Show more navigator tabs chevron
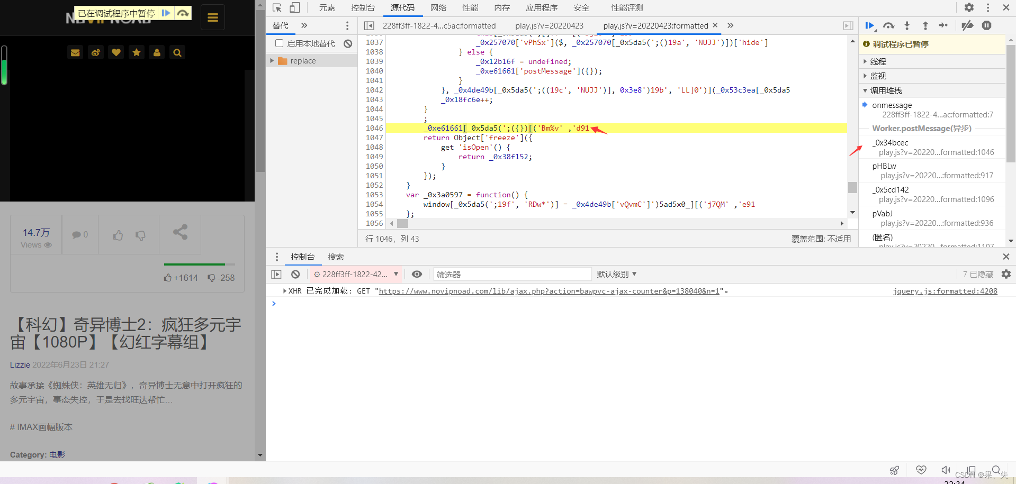Image resolution: width=1016 pixels, height=484 pixels. click(304, 25)
